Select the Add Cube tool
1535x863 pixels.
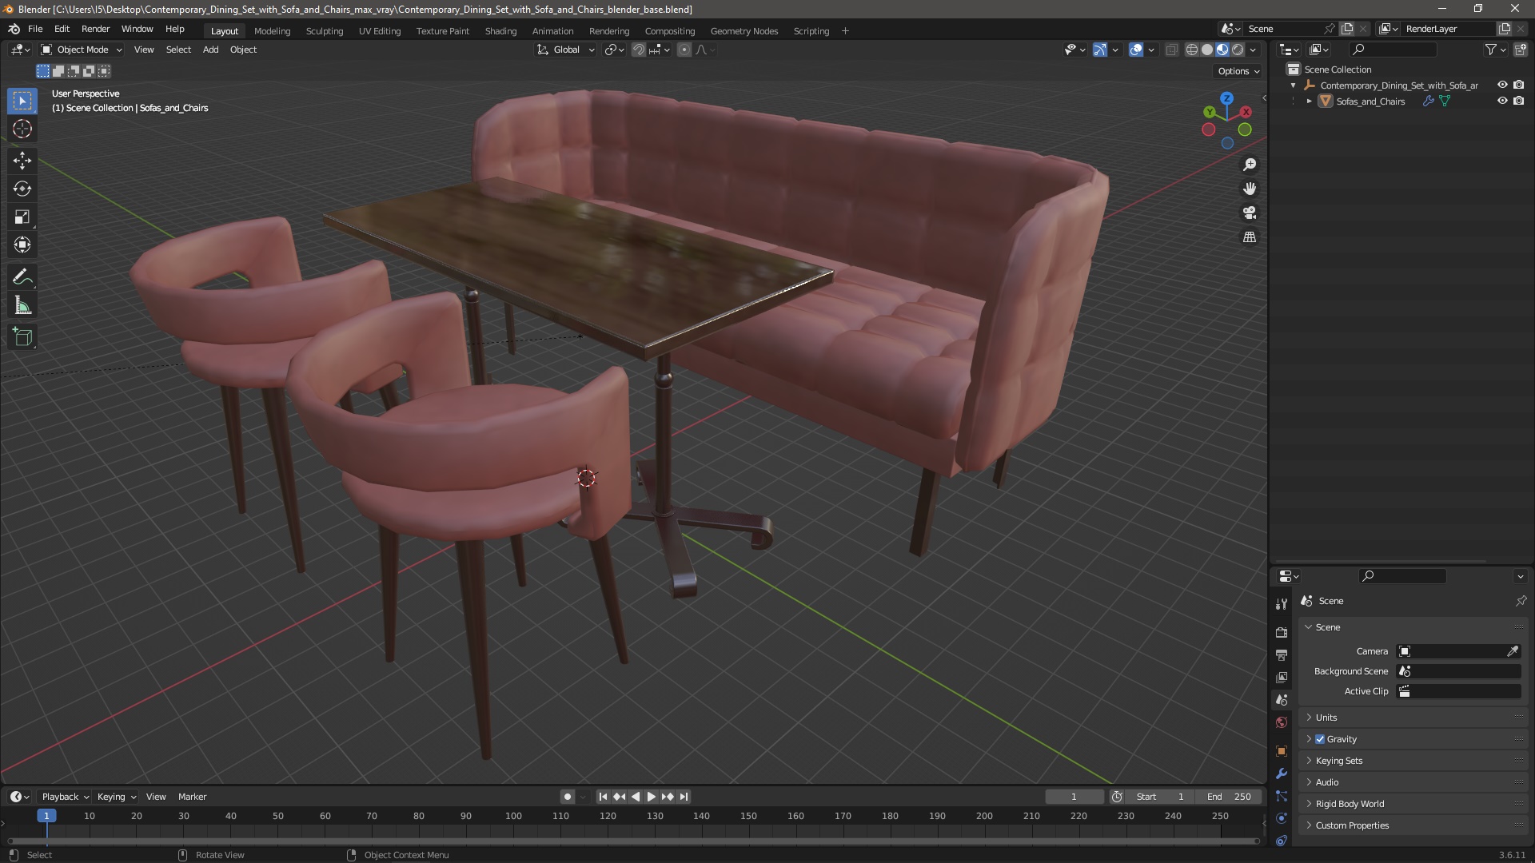coord(22,337)
